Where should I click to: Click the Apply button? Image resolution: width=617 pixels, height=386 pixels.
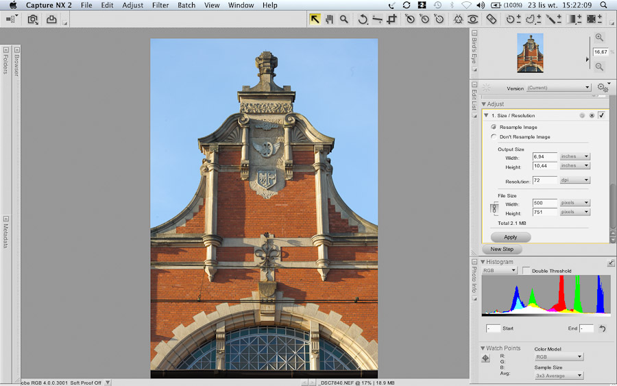tap(510, 237)
